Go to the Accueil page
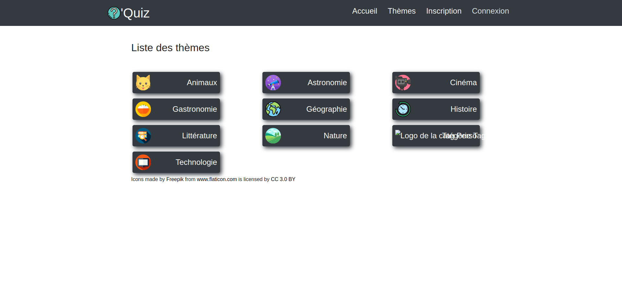Image resolution: width=622 pixels, height=308 pixels. 364,11
